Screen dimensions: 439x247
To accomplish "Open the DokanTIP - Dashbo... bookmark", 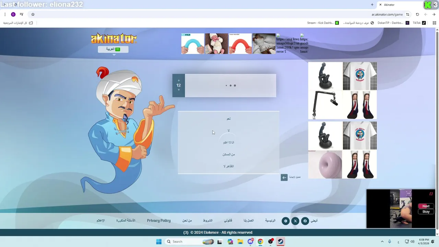I will (393, 23).
